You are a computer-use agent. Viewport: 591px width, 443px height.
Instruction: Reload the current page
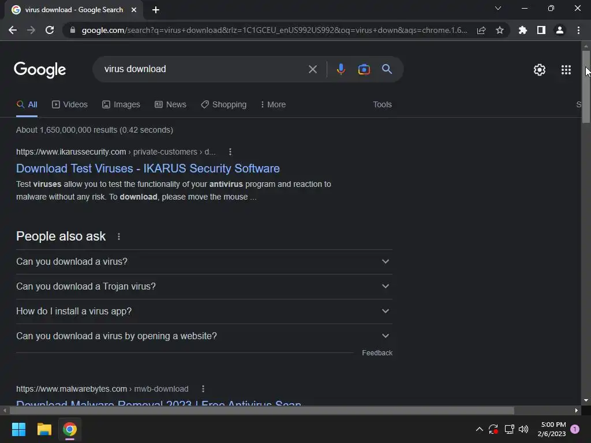(50, 30)
